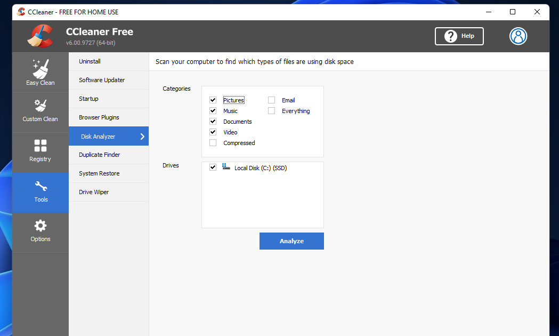Viewport: 559px width, 336px height.
Task: Open the Custom Clean section
Action: point(40,113)
